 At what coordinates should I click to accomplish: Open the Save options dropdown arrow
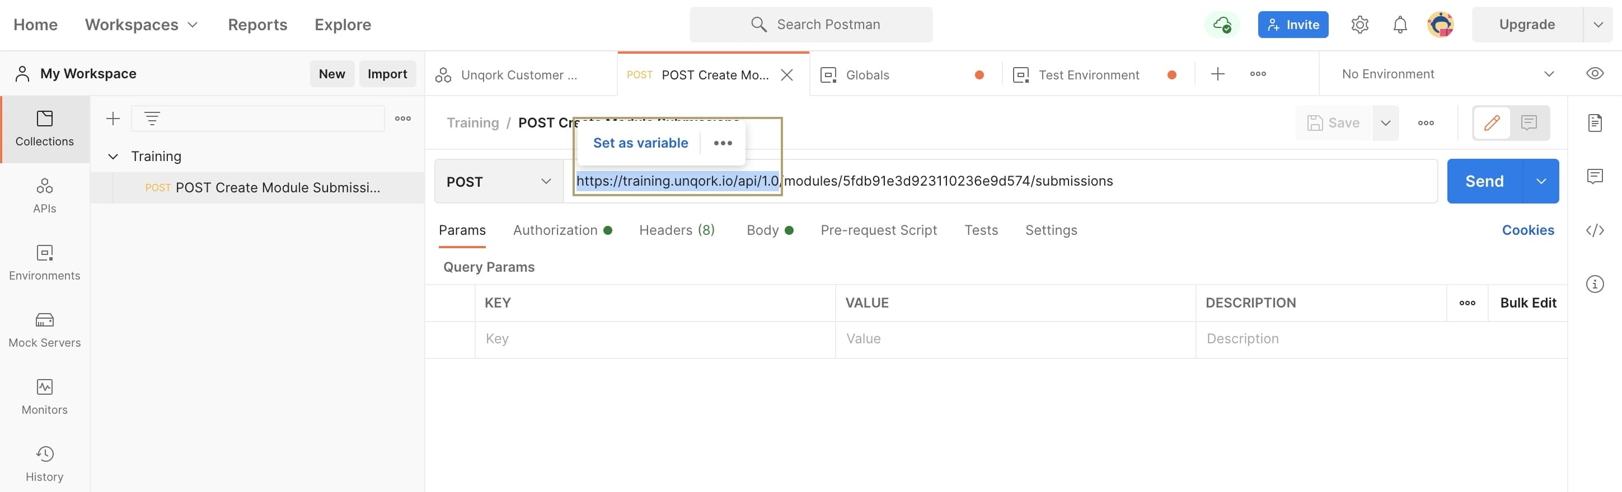pyautogui.click(x=1386, y=122)
